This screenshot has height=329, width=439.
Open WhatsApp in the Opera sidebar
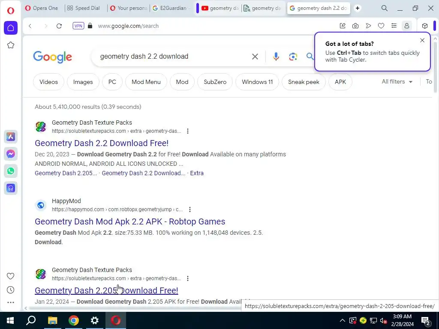tap(11, 171)
